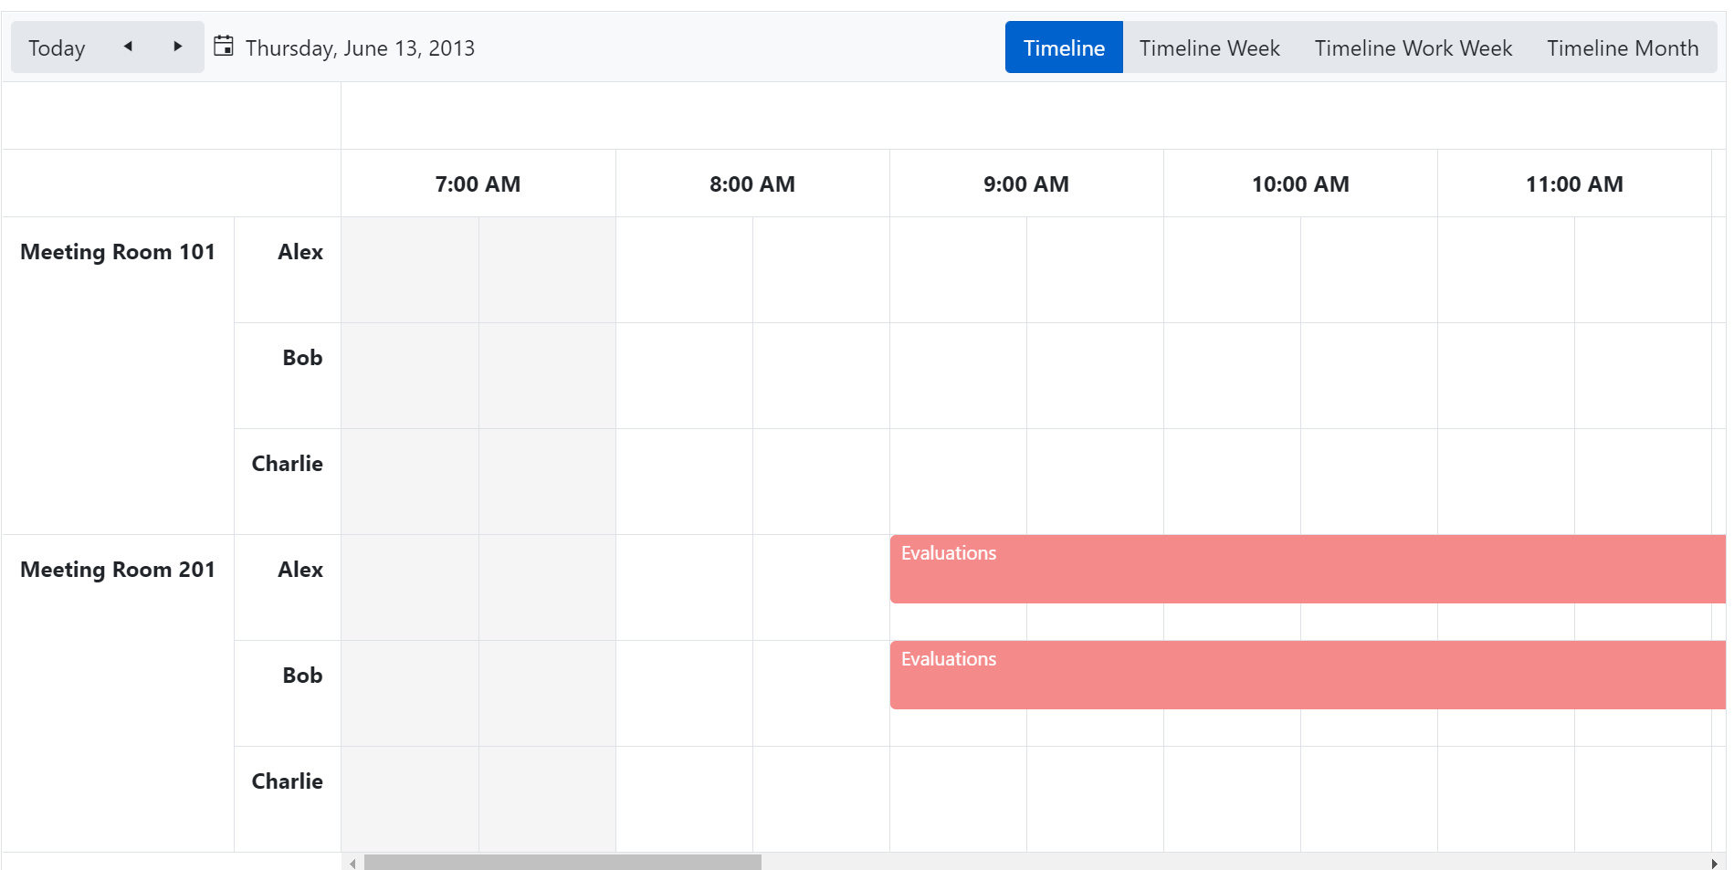Click an empty slot in Bob's Meeting Room 101 row
Viewport: 1734px width, 870px height.
pyautogui.click(x=685, y=376)
